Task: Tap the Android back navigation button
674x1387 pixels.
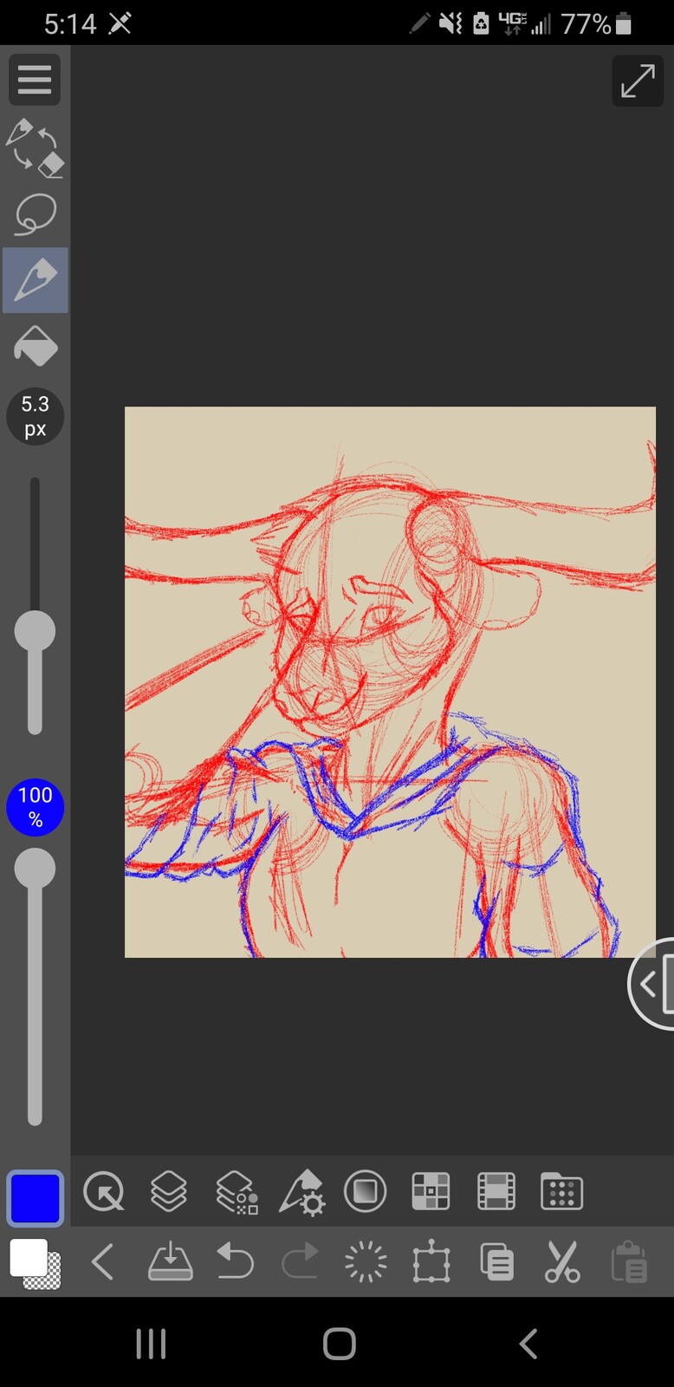Action: (x=528, y=1344)
